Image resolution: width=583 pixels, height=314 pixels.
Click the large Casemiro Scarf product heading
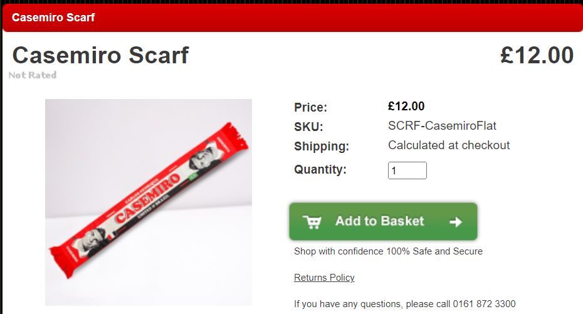(x=101, y=55)
